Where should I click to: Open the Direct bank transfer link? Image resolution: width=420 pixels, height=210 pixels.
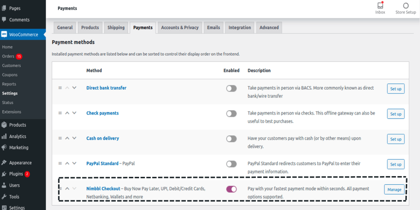pyautogui.click(x=106, y=88)
